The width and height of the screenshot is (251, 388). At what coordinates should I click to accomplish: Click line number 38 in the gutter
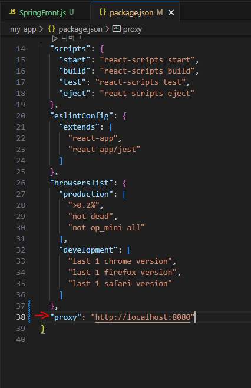click(21, 317)
